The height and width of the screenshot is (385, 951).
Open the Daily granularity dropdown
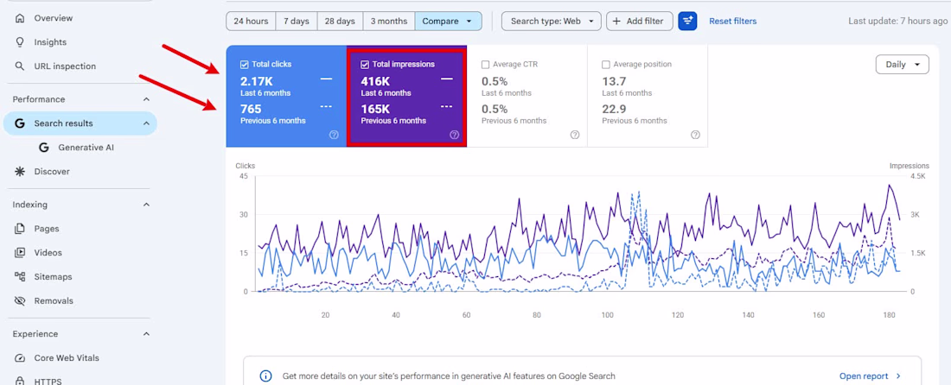click(902, 65)
